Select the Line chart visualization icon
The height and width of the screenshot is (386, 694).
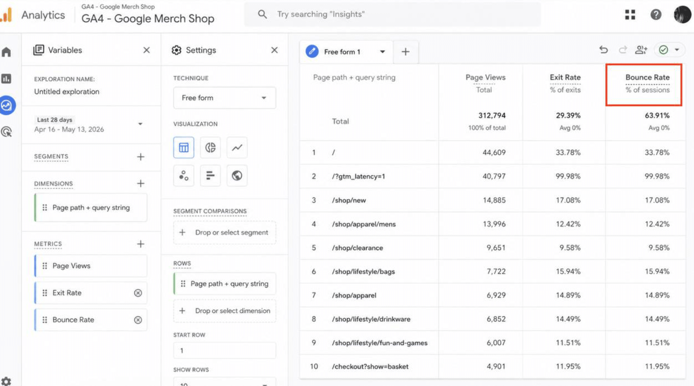pos(237,148)
